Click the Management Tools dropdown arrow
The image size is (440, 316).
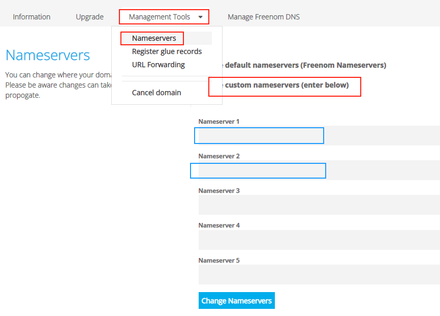[x=201, y=17]
